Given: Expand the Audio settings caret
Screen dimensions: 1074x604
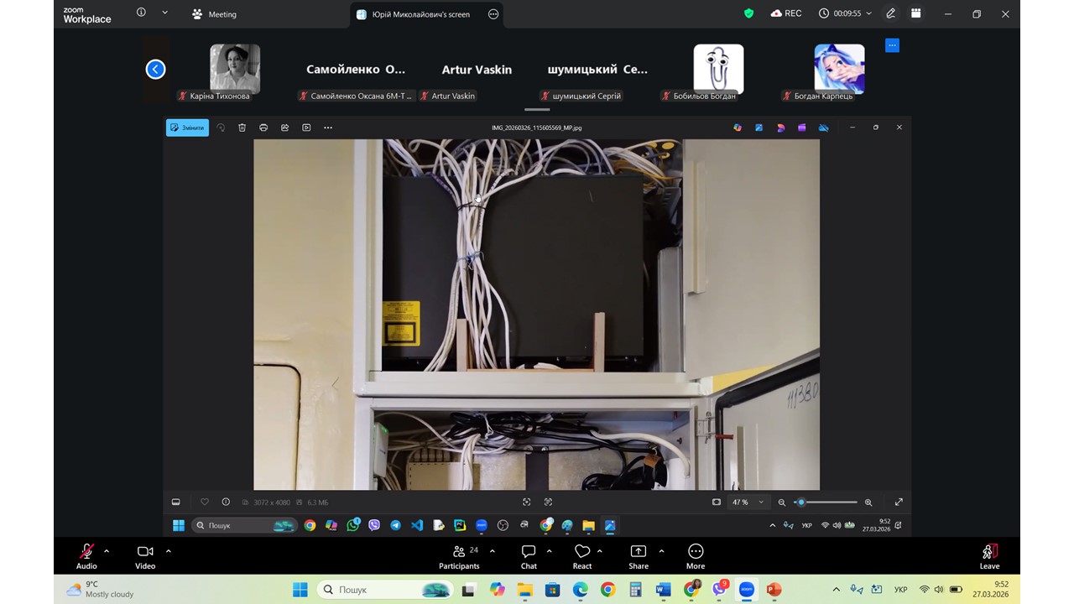Looking at the screenshot, I should [x=107, y=551].
